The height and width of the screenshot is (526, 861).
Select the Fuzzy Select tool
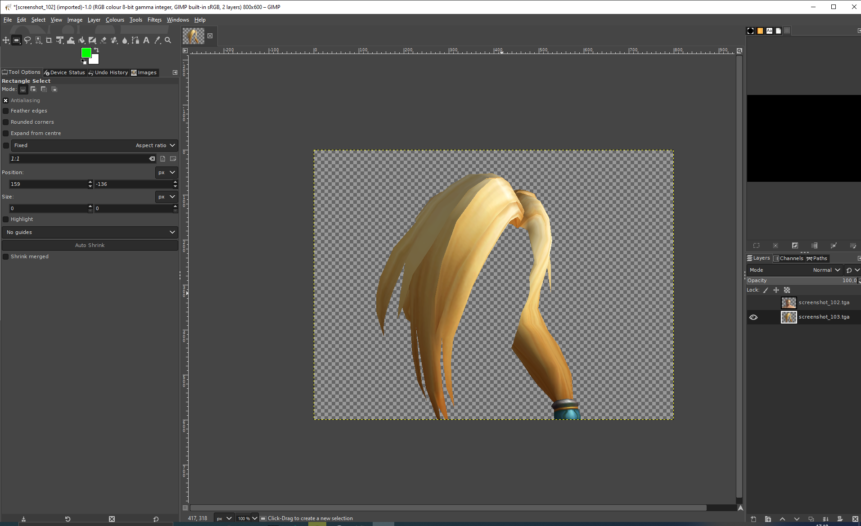[38, 40]
